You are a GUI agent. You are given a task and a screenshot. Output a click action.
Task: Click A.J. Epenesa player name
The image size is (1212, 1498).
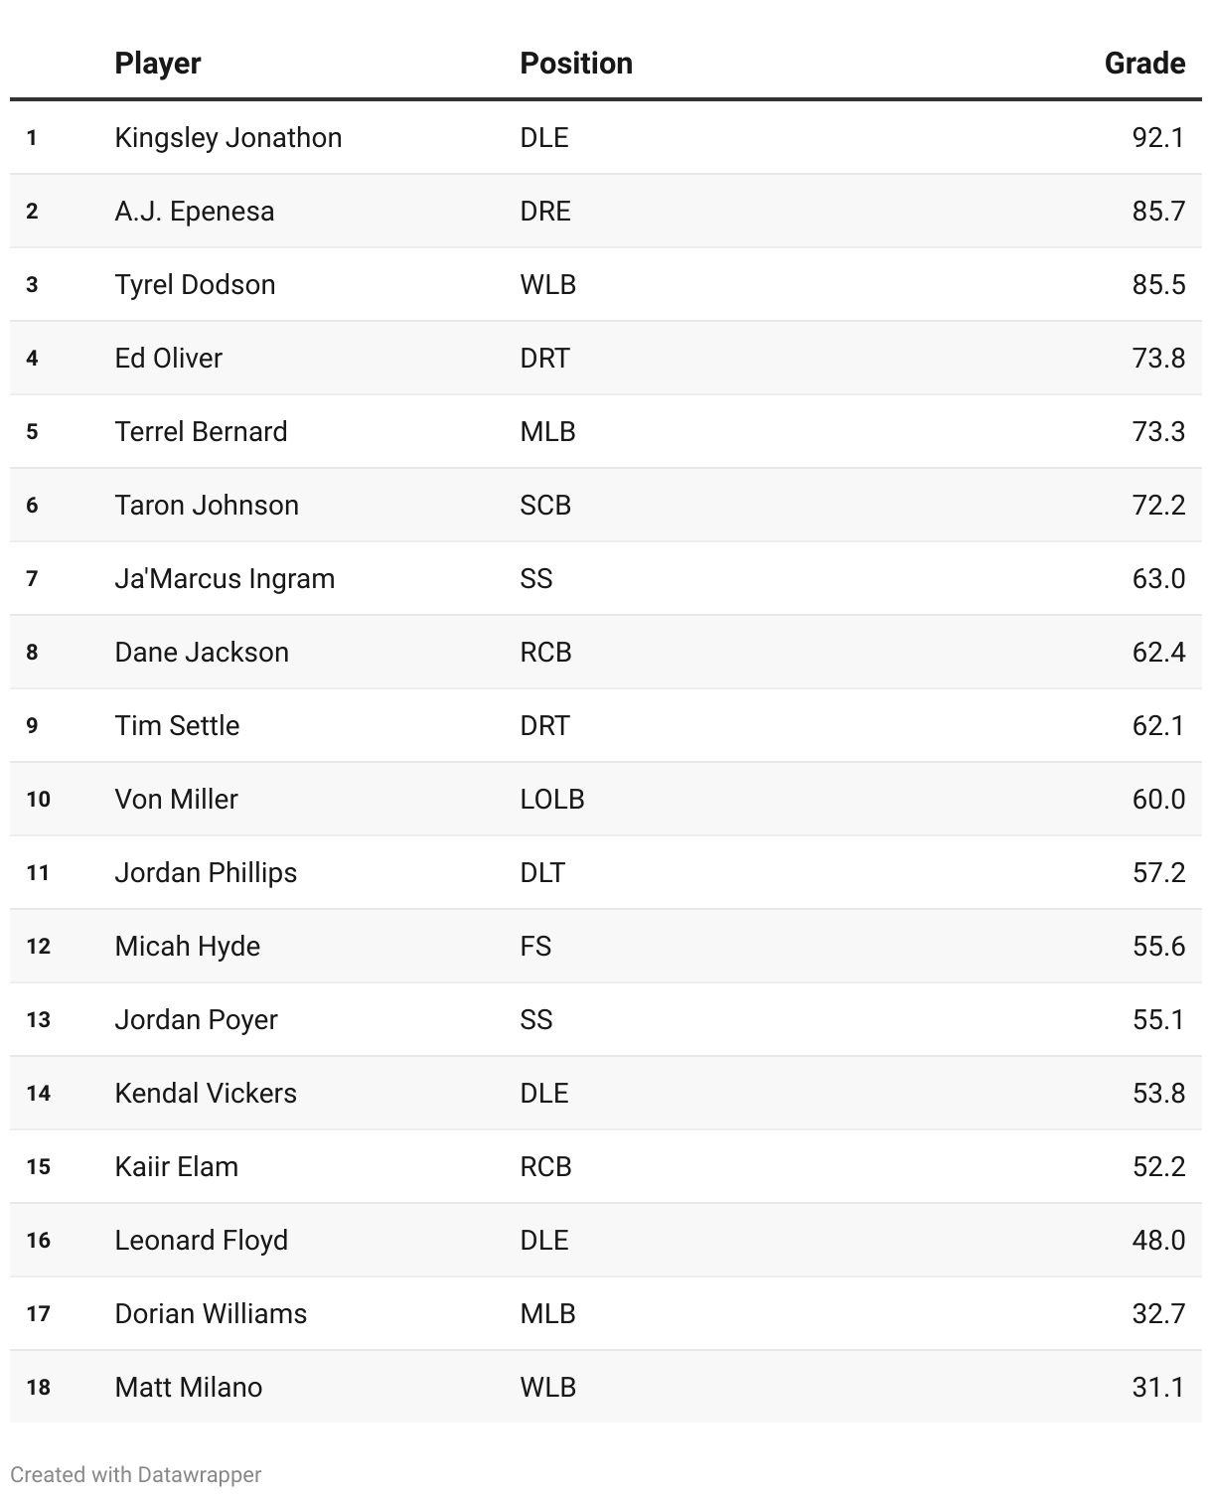click(x=195, y=212)
